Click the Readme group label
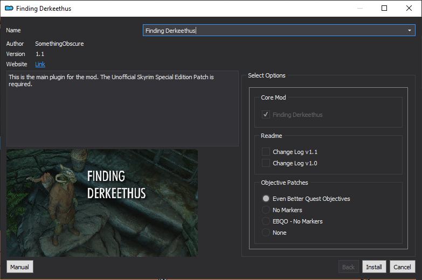This screenshot has width=422, height=280. point(271,136)
